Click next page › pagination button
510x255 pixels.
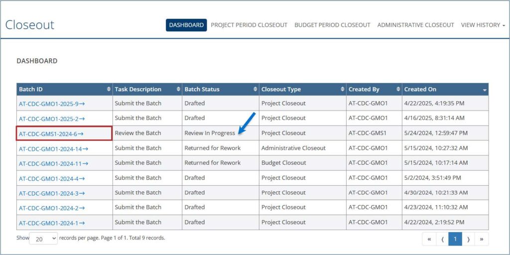tap(468, 239)
